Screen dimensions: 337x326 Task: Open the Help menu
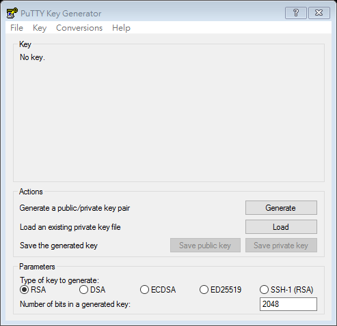pos(121,28)
